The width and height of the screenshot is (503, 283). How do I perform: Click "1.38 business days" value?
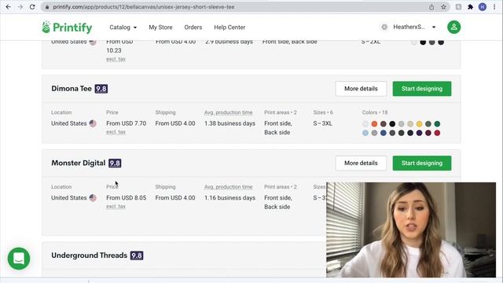coord(229,123)
